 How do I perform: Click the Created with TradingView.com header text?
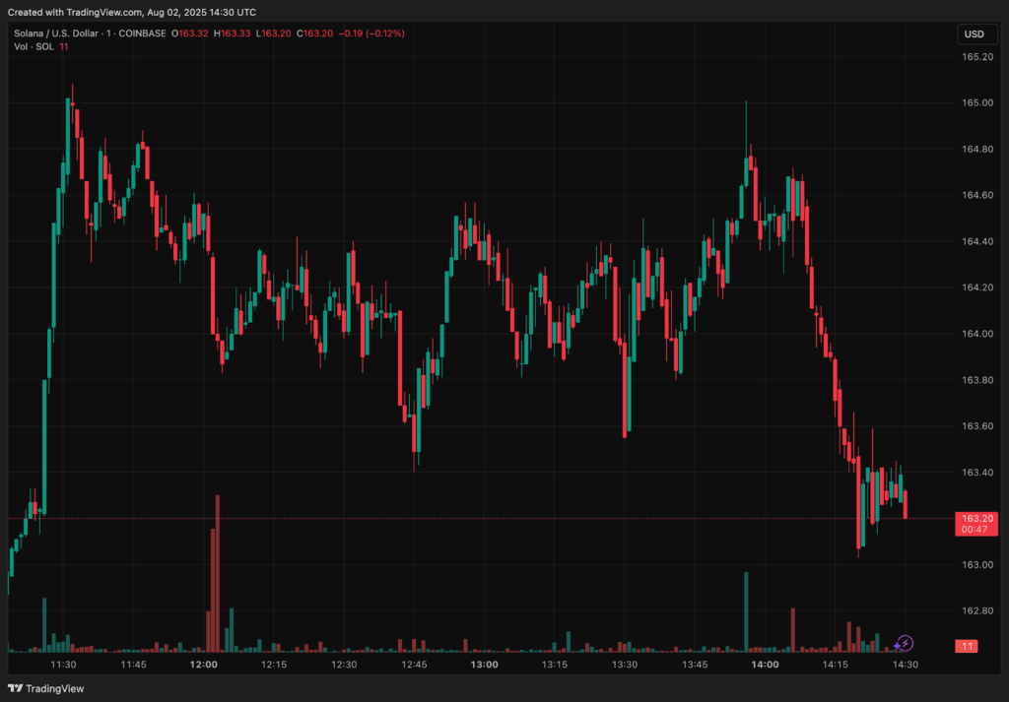[x=131, y=12]
